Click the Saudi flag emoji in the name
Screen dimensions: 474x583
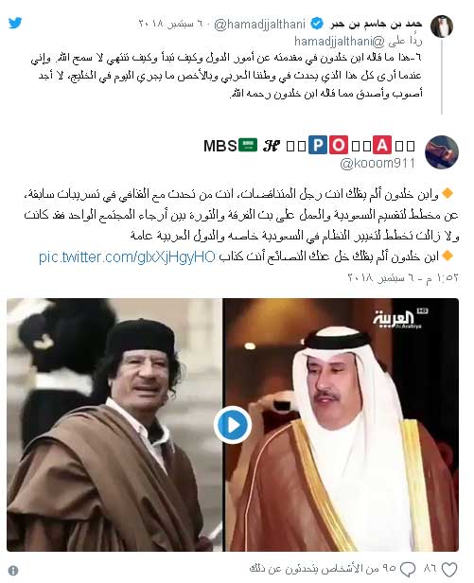[248, 145]
